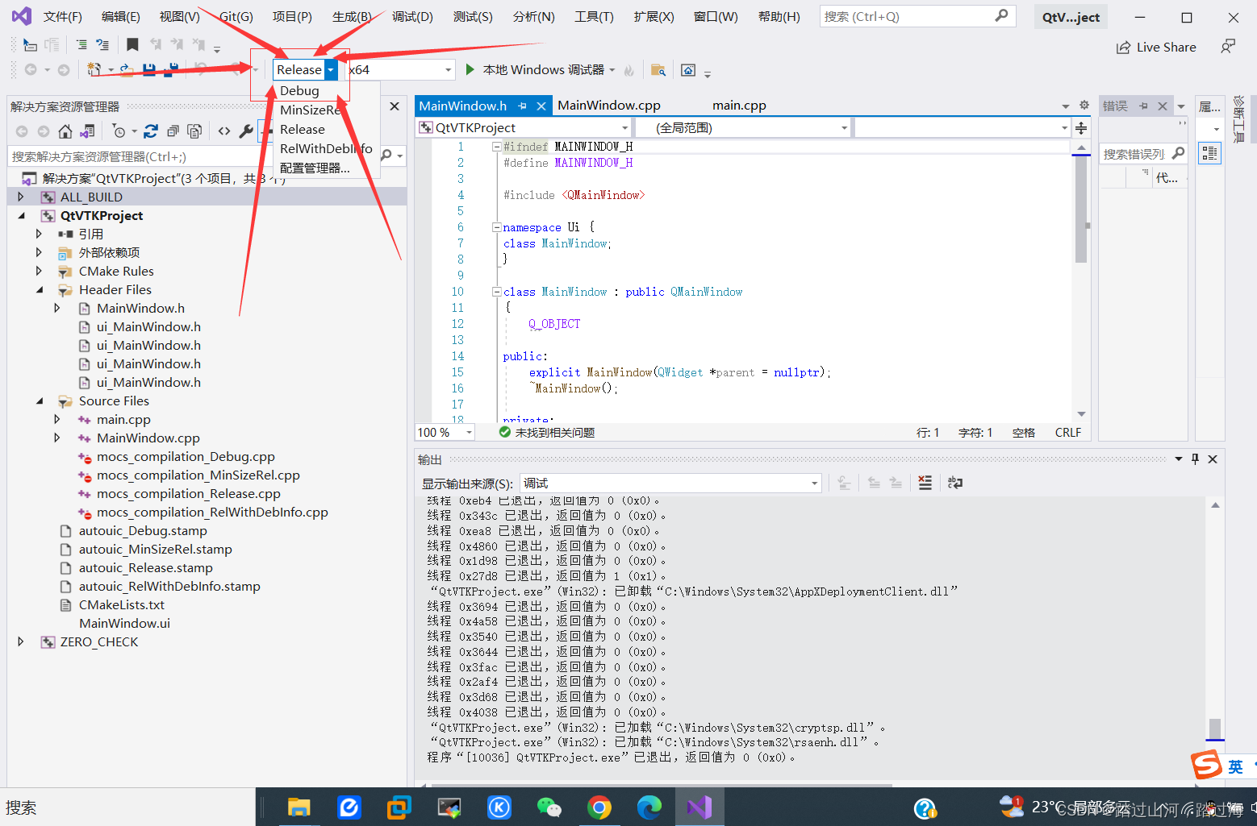The image size is (1257, 826).
Task: Click toggle word wrap icon in Output panel
Action: coord(954,483)
